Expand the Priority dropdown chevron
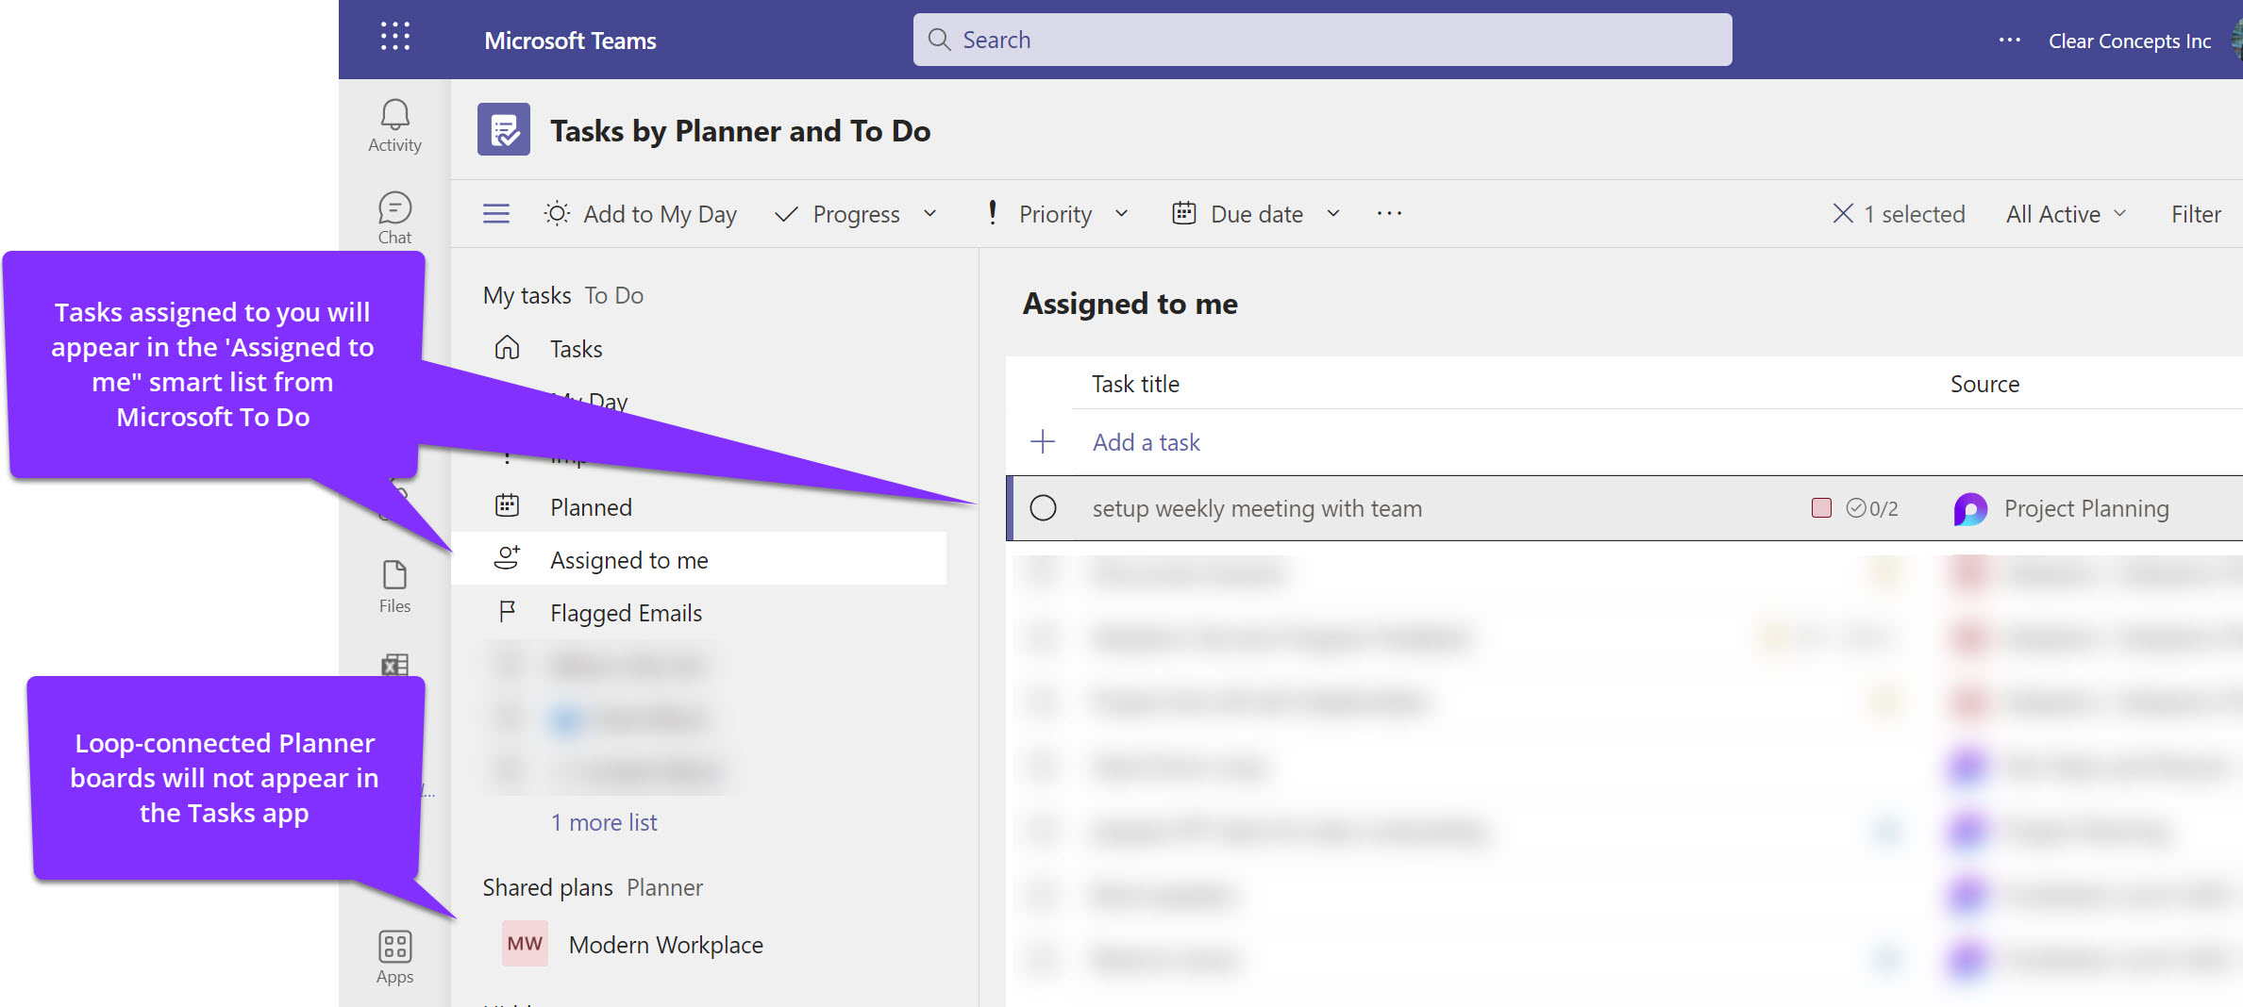Screen dimensions: 2243x1007 click(x=1121, y=214)
